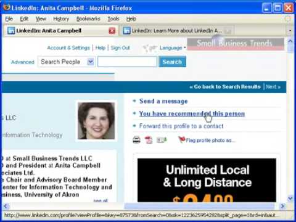
Task: Click the Unlimited Local & Long Distance ad
Action: tap(207, 180)
